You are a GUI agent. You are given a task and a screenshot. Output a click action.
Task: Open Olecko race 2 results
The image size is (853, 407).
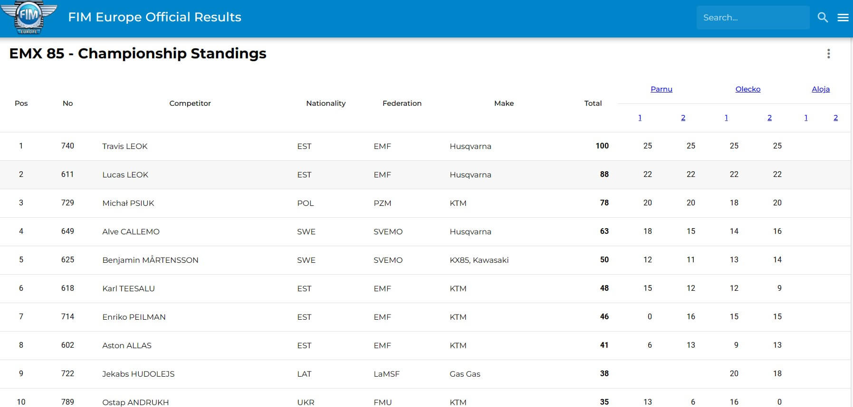click(769, 118)
